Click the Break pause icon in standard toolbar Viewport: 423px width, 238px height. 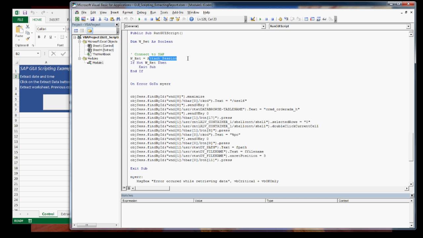point(145,19)
